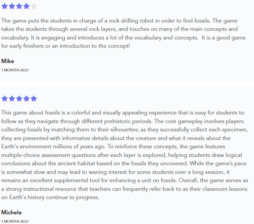
Task: Click Michele's '1 MONTHS AGO' timestamp
Action: click(15, 221)
